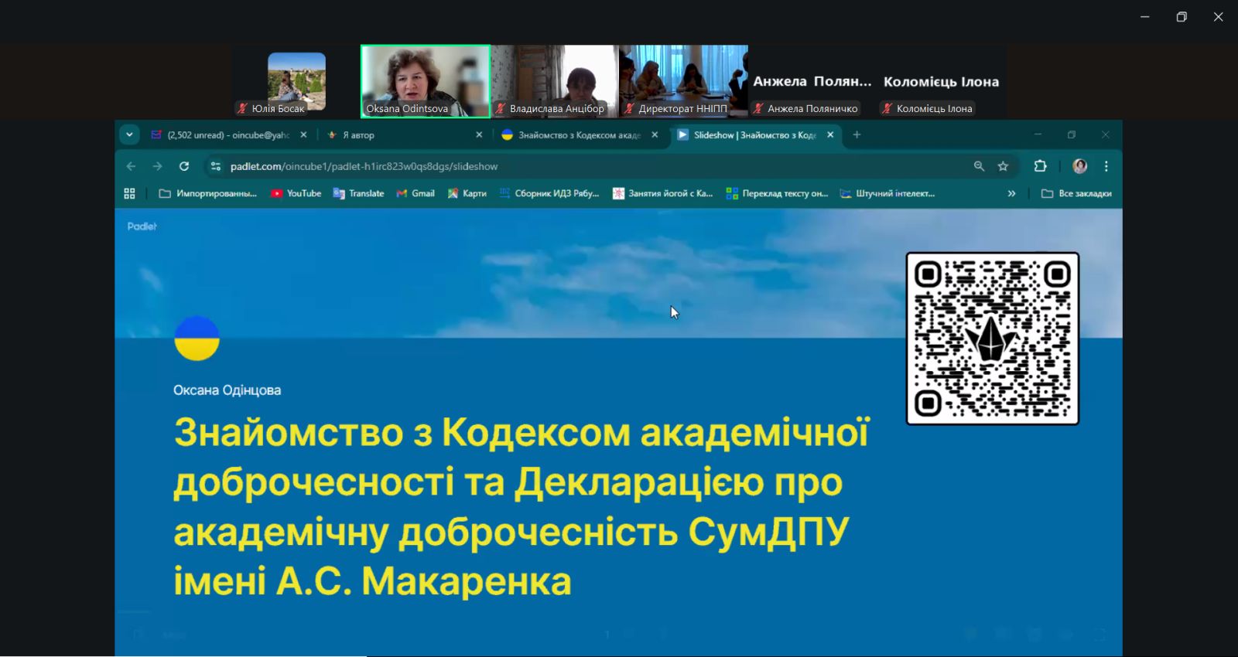The width and height of the screenshot is (1238, 657).
Task: Expand the tab search dropdown arrow
Action: pos(129,134)
